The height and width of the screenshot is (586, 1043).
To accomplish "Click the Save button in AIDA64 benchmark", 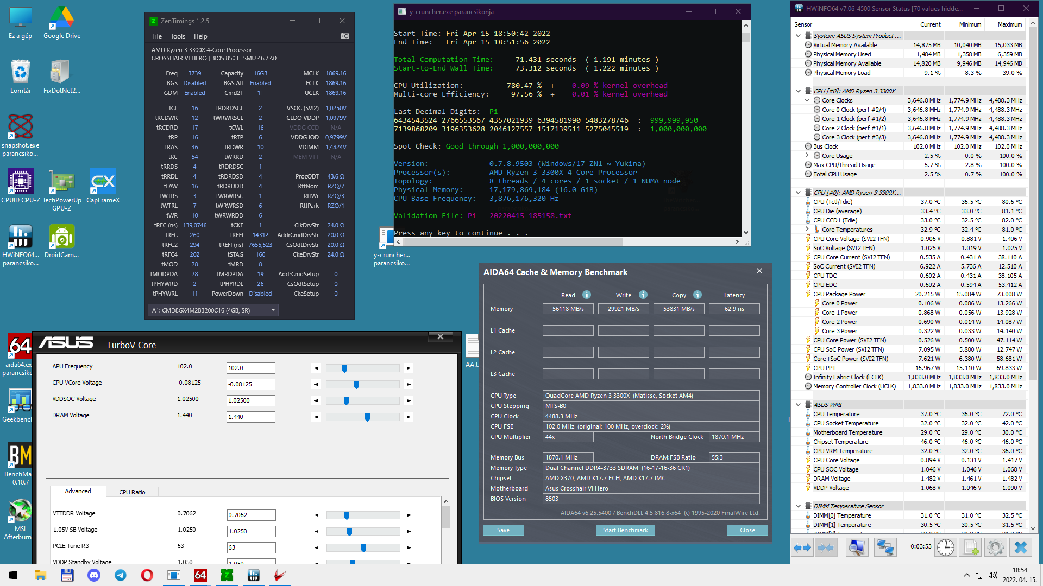I will [x=503, y=530].
